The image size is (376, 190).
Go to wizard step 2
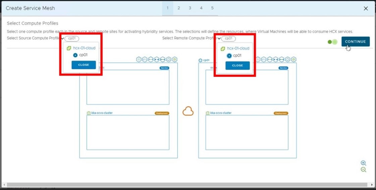pyautogui.click(x=179, y=8)
